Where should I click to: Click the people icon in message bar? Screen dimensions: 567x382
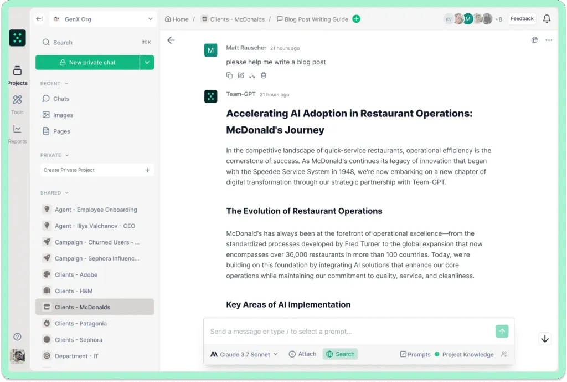[x=504, y=354]
